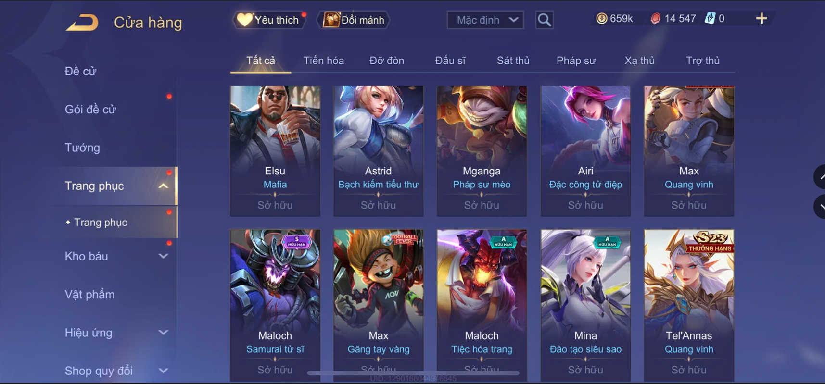Image resolution: width=825 pixels, height=384 pixels.
Task: Select the Tiến hóa tab
Action: click(323, 61)
